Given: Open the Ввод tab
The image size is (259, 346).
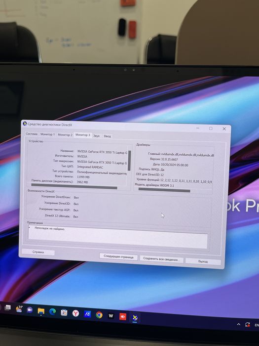Looking at the screenshot, I should [107, 136].
